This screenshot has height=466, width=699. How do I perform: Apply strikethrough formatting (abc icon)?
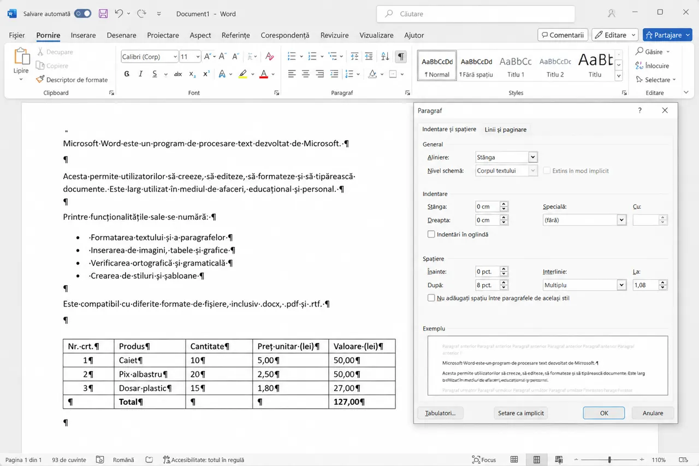pos(178,74)
